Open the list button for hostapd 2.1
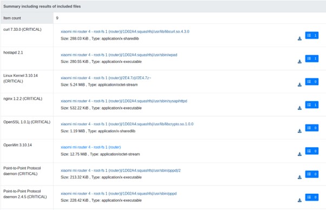The height and width of the screenshot is (210, 326). click(312, 58)
